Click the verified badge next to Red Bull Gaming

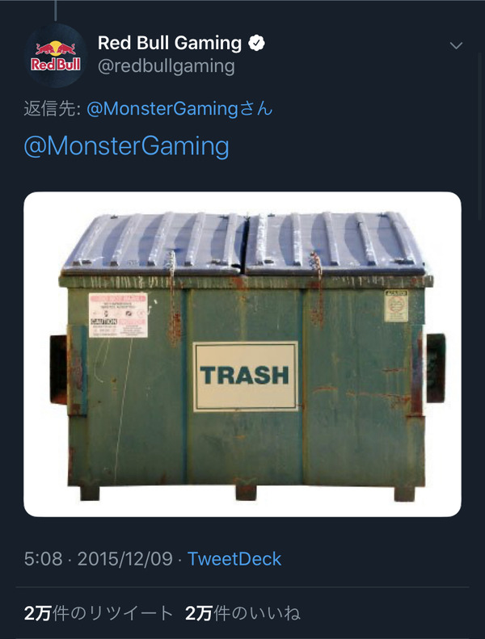coord(256,43)
